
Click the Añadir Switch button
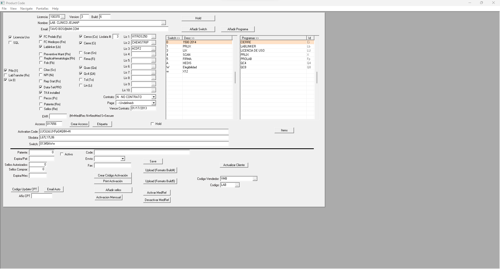pyautogui.click(x=198, y=29)
